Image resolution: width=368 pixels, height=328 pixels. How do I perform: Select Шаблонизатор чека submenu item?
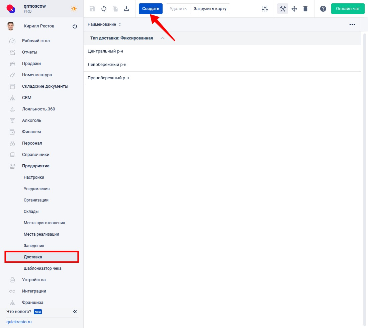42,268
